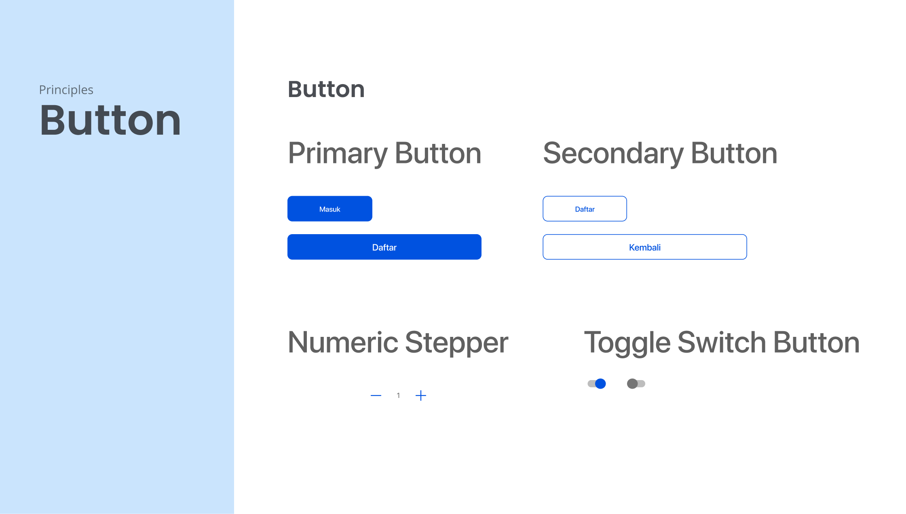
Task: Click the Secondary Button heading
Action: point(660,153)
